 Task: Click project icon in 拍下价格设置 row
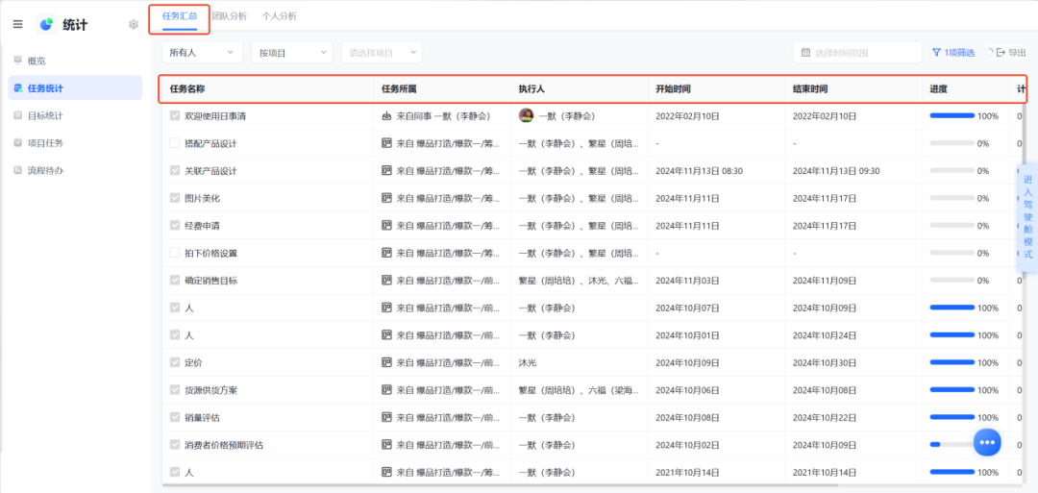click(386, 253)
